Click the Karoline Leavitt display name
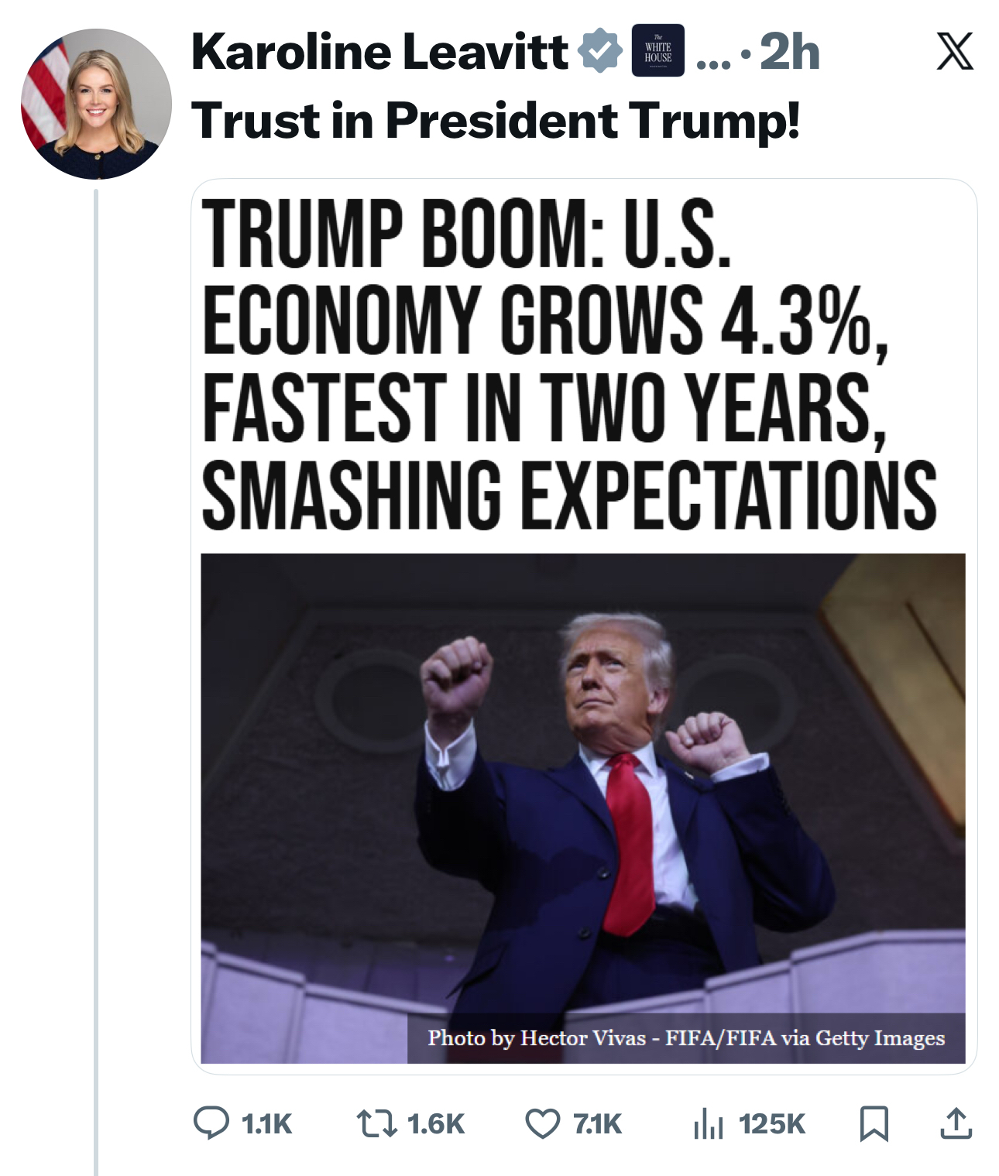This screenshot has width=999, height=1176. click(379, 52)
